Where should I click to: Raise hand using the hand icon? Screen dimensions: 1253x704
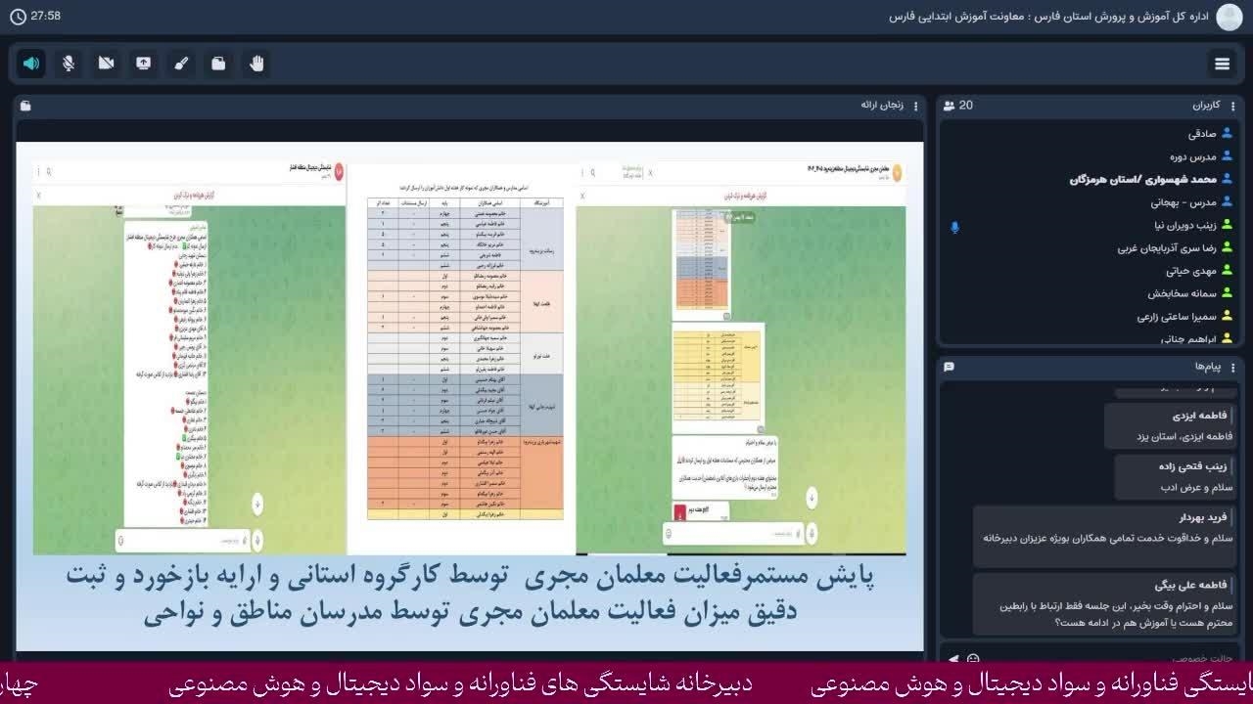[256, 64]
